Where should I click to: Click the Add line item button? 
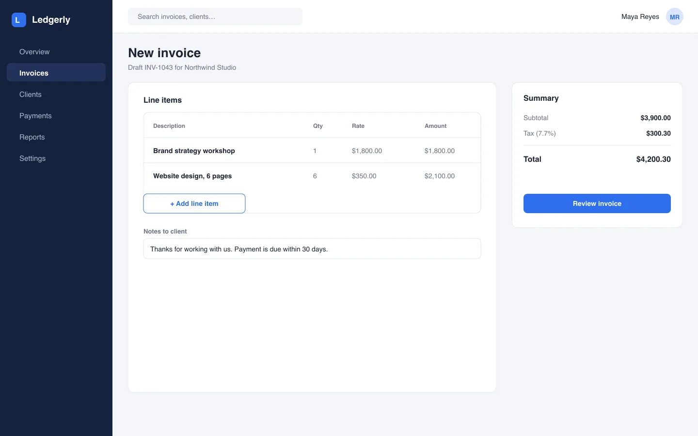(x=194, y=203)
